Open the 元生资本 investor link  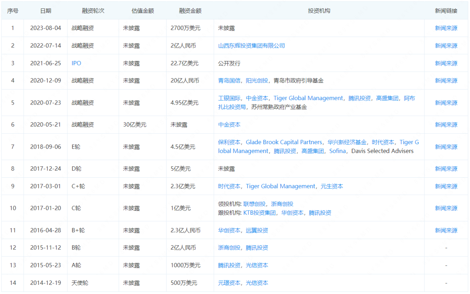pyautogui.click(x=332, y=186)
